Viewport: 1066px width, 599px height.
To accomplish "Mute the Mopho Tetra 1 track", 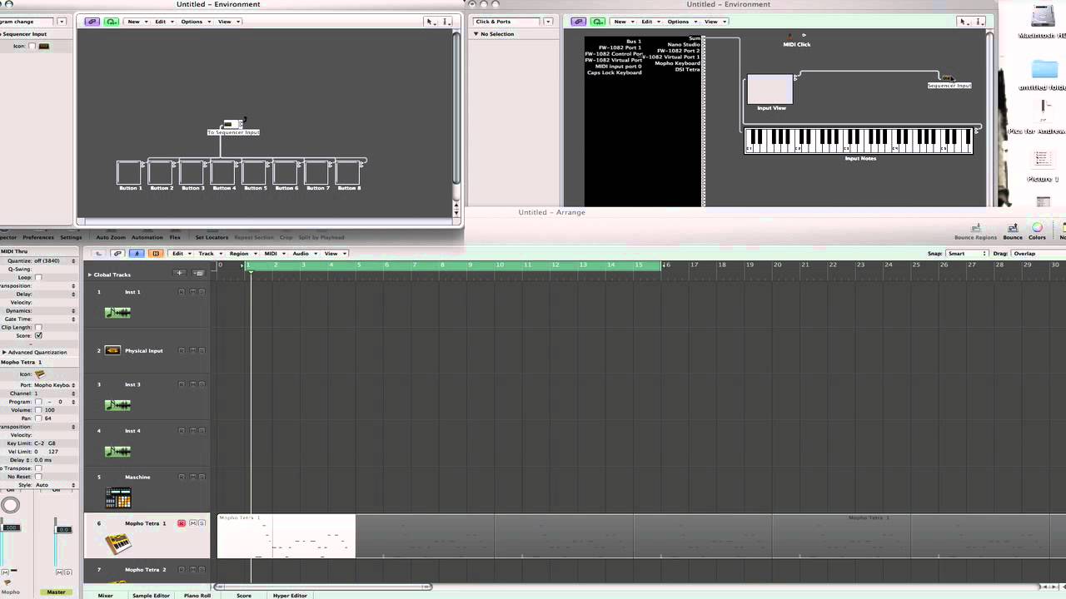I will (192, 523).
